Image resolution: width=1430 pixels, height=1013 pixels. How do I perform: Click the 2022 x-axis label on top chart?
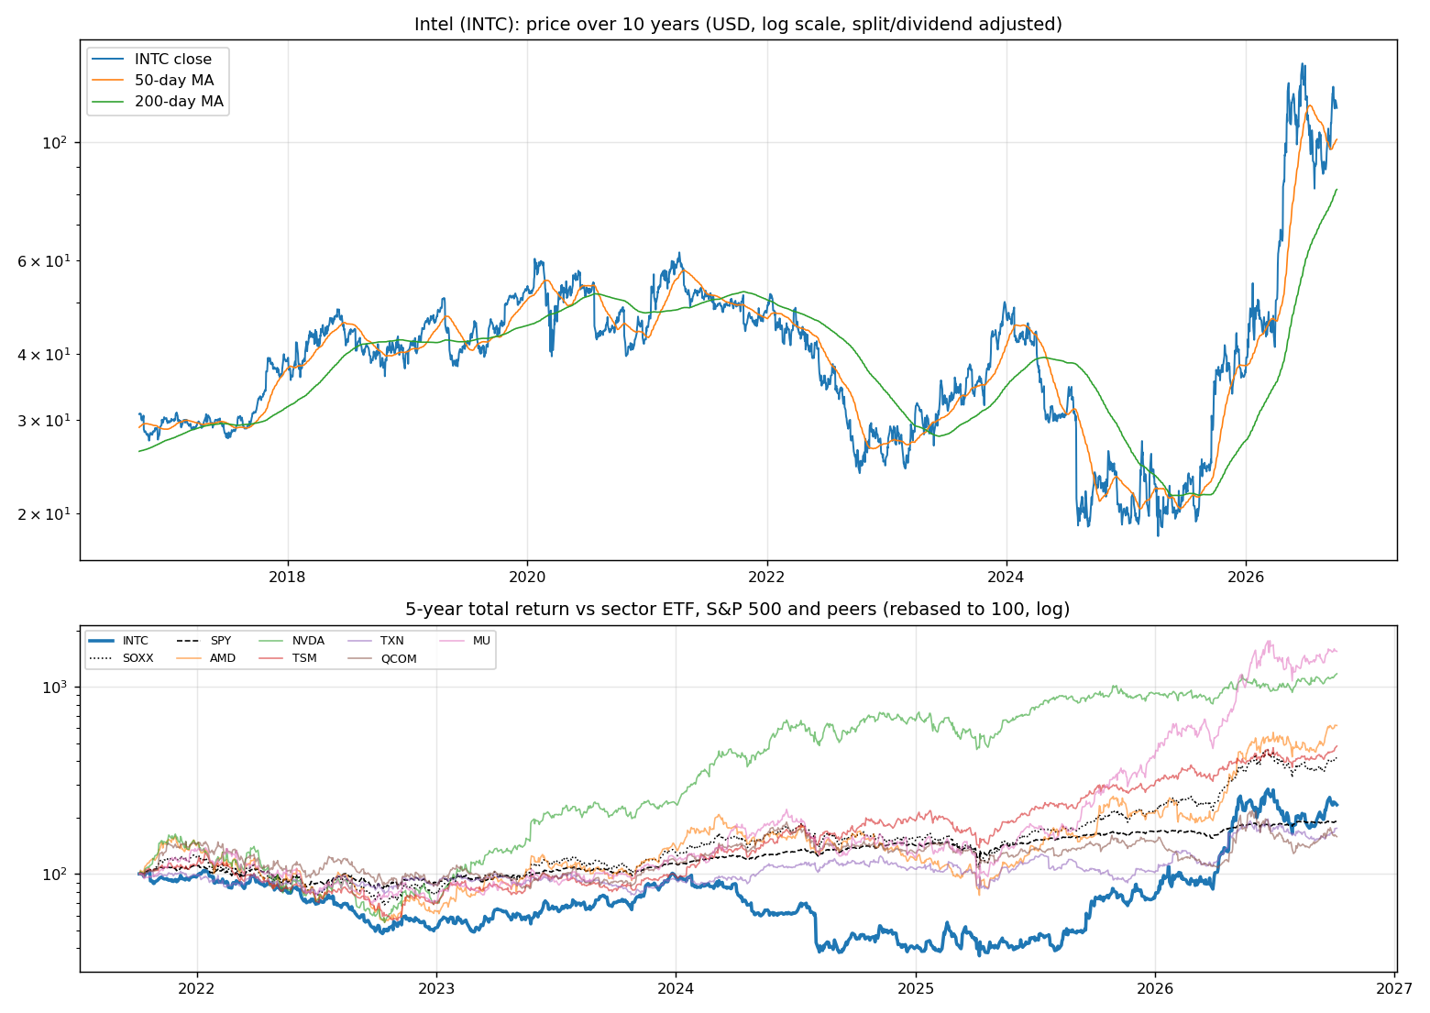click(767, 577)
